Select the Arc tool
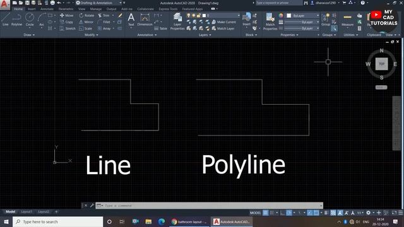This screenshot has height=227, width=404. (x=42, y=20)
